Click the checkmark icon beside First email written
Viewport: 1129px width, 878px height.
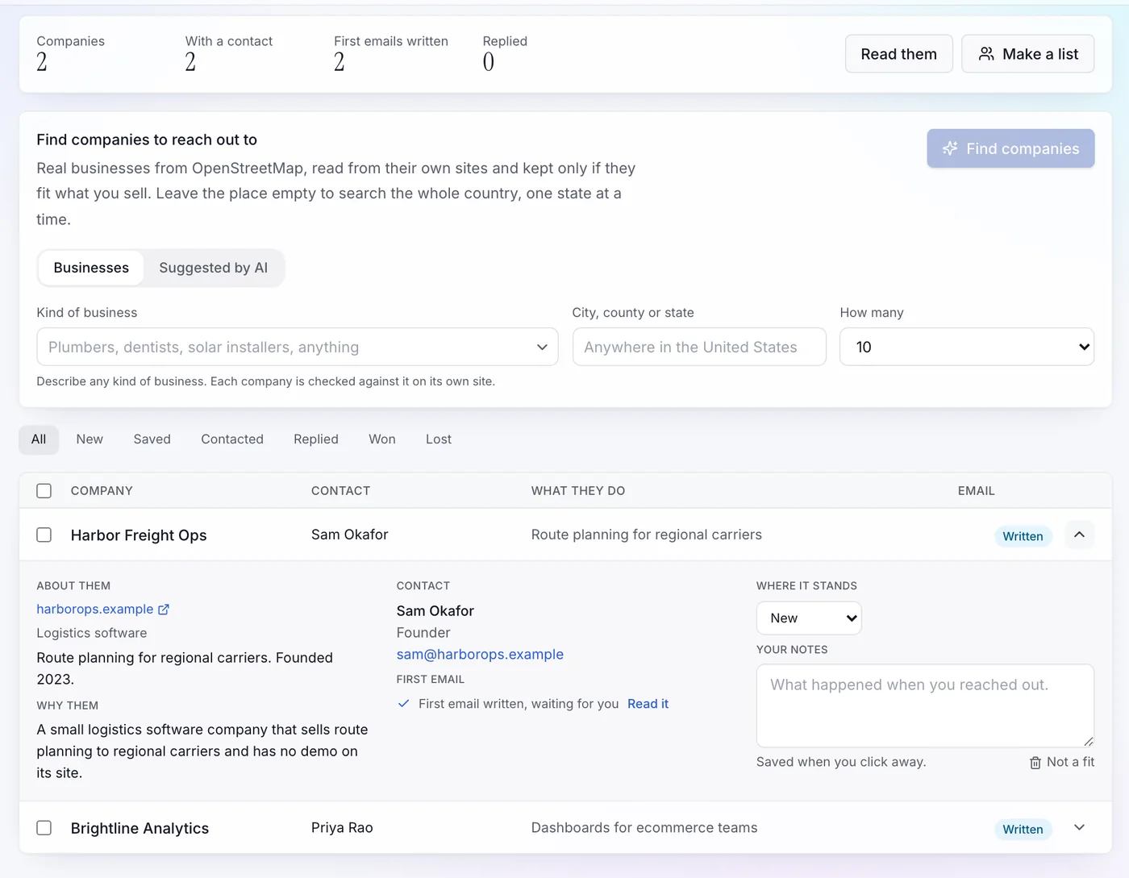tap(404, 704)
